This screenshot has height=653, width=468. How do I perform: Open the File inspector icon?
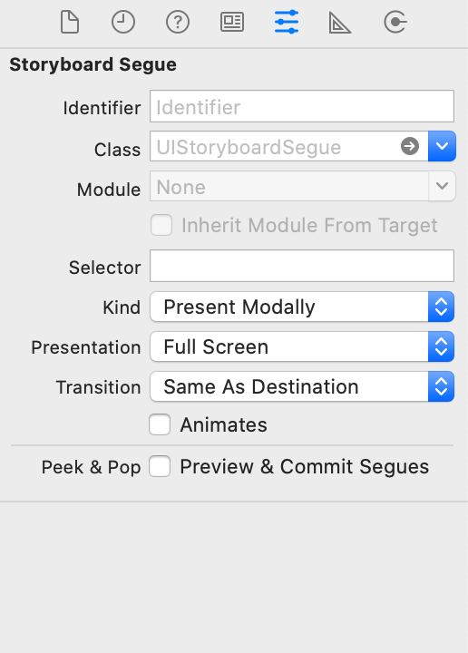tap(70, 22)
